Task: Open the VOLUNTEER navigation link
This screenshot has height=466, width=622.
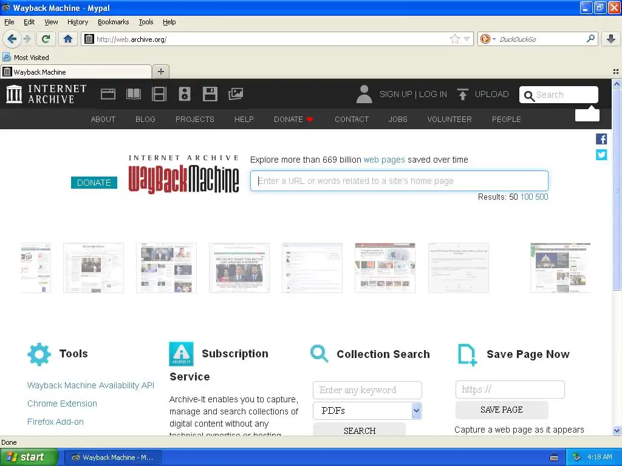Action: point(449,120)
